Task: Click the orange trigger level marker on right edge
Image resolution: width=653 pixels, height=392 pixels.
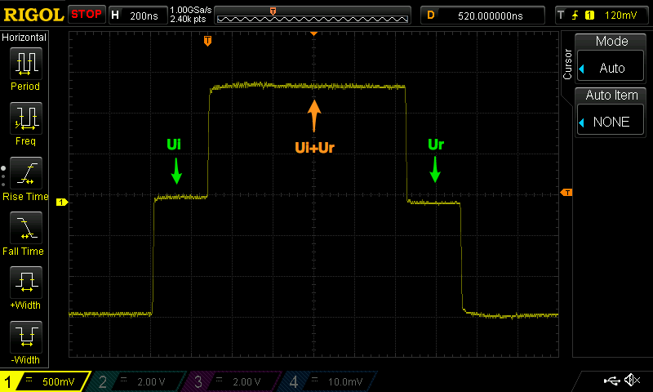Action: (566, 193)
